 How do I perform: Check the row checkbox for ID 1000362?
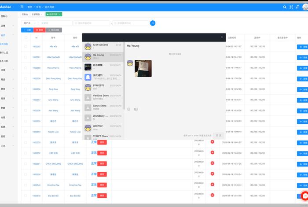click(26, 46)
